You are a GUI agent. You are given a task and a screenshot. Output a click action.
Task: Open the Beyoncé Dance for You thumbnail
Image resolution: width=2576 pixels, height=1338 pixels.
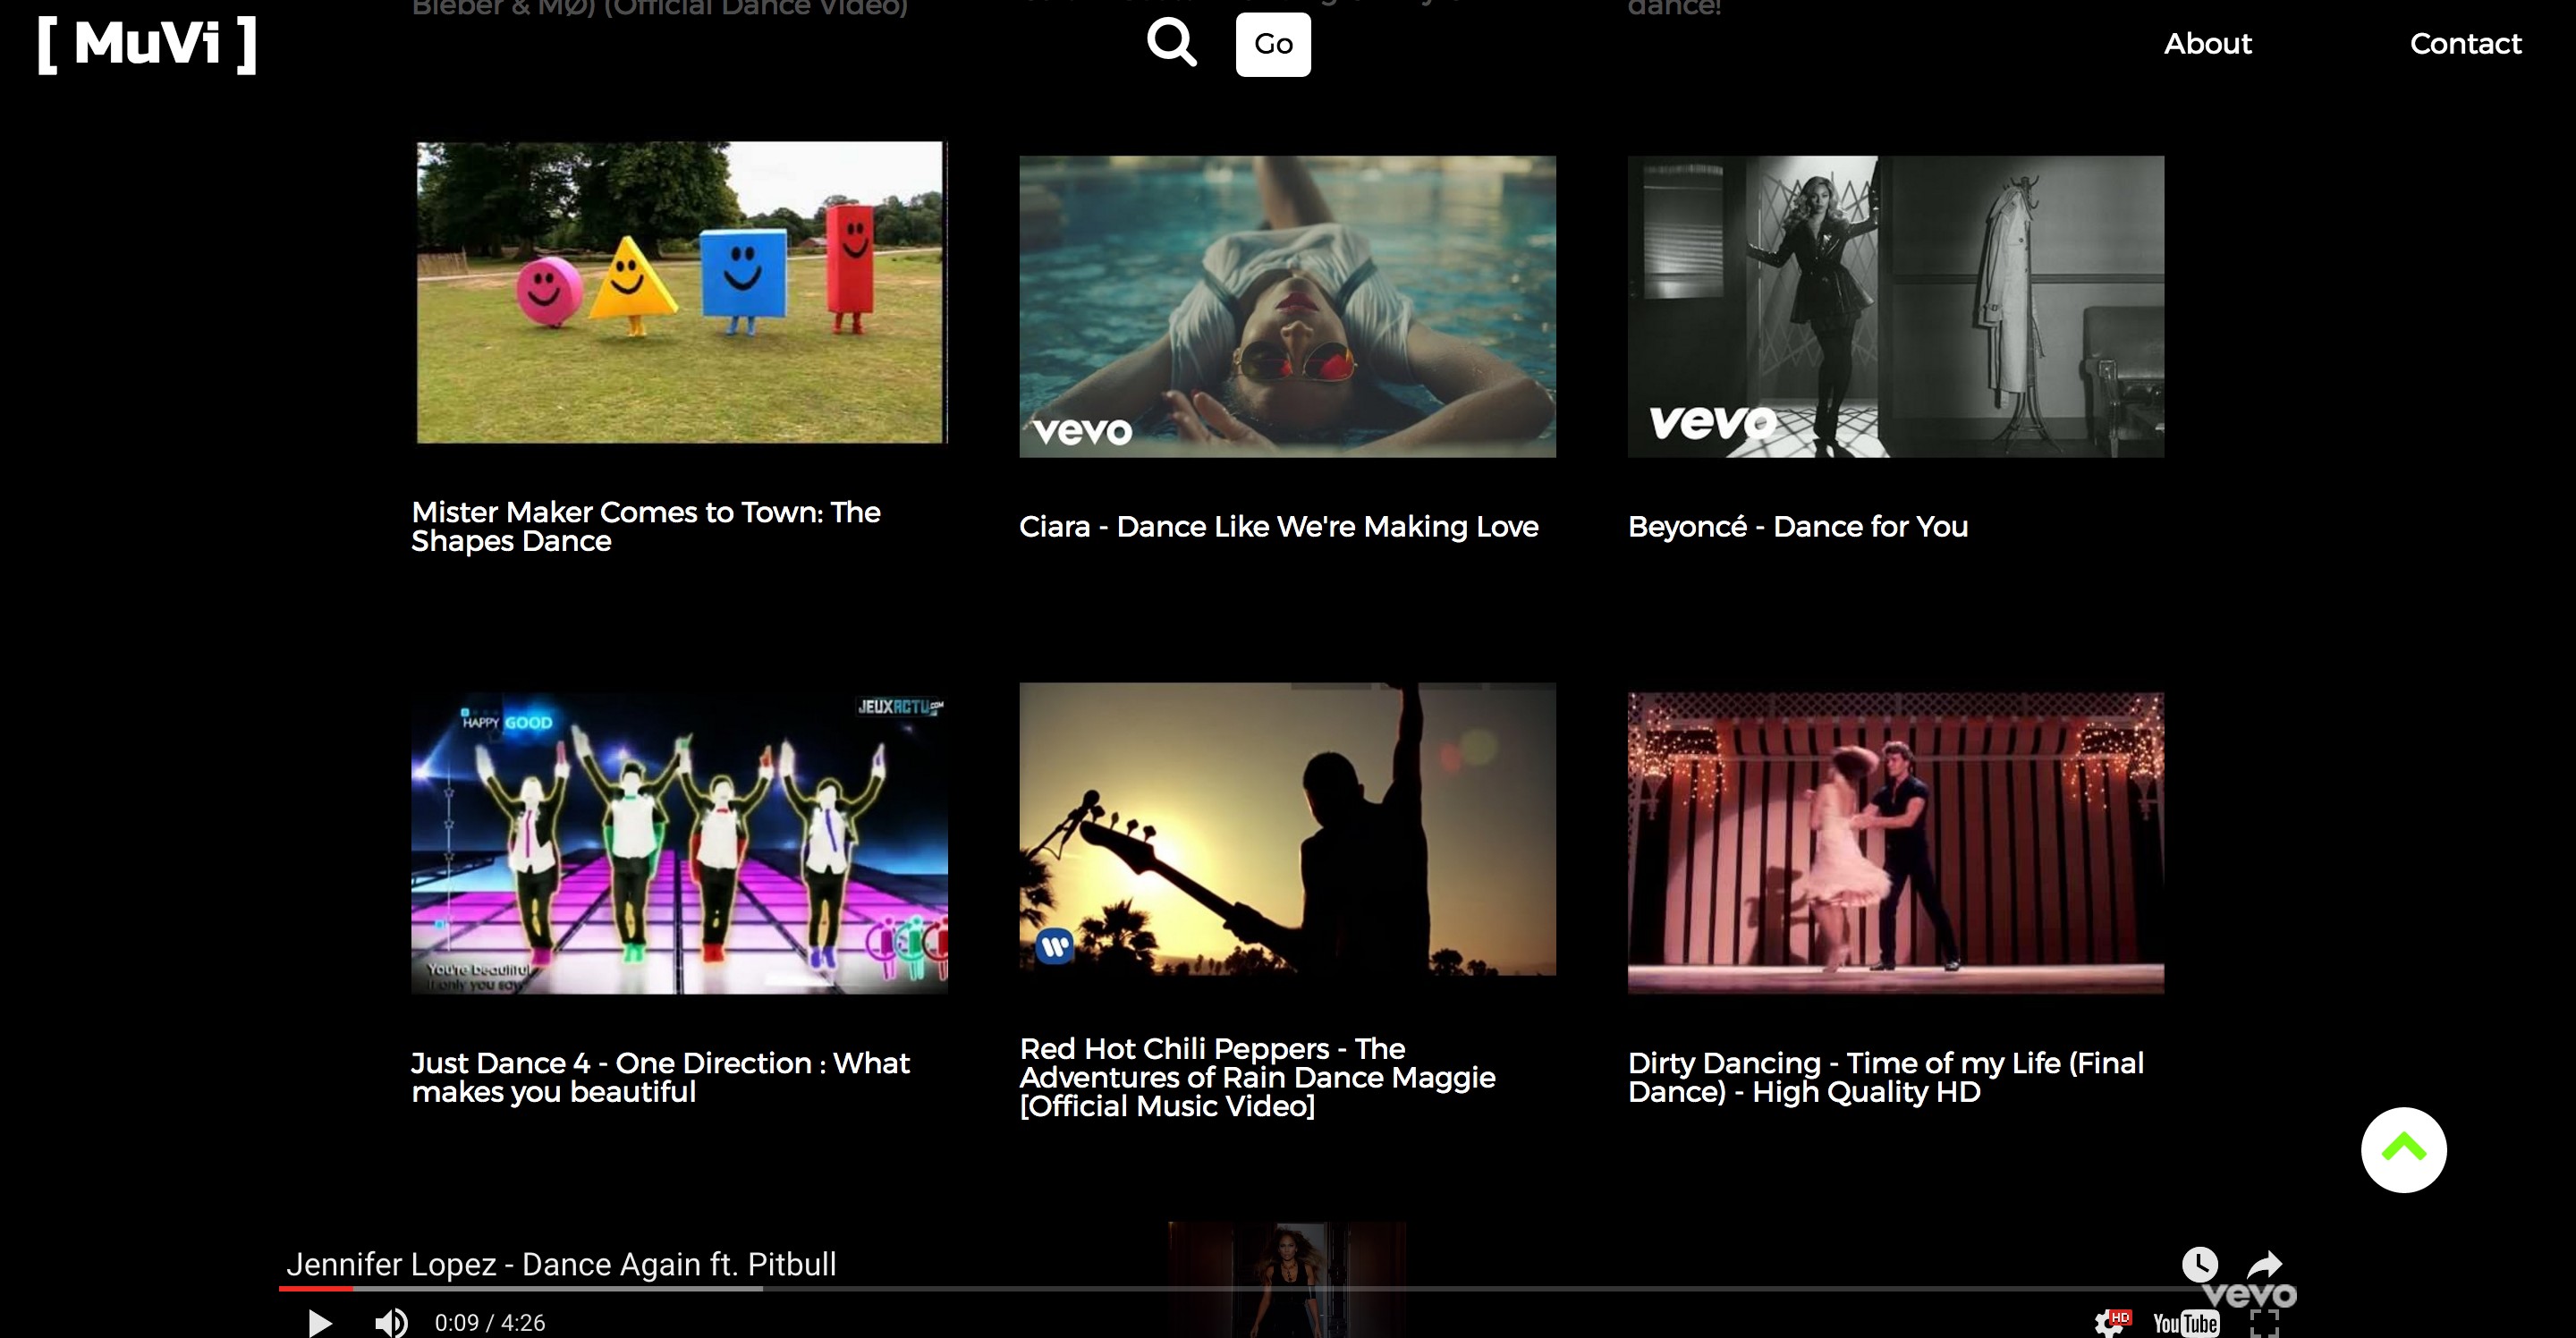[1895, 306]
